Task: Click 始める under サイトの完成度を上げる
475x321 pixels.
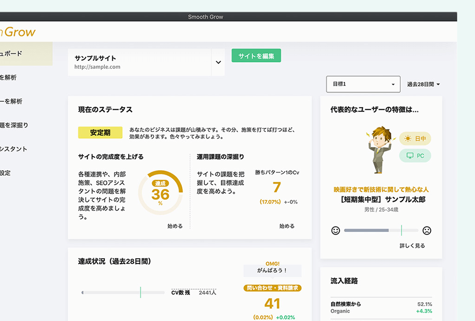Action: (x=175, y=226)
